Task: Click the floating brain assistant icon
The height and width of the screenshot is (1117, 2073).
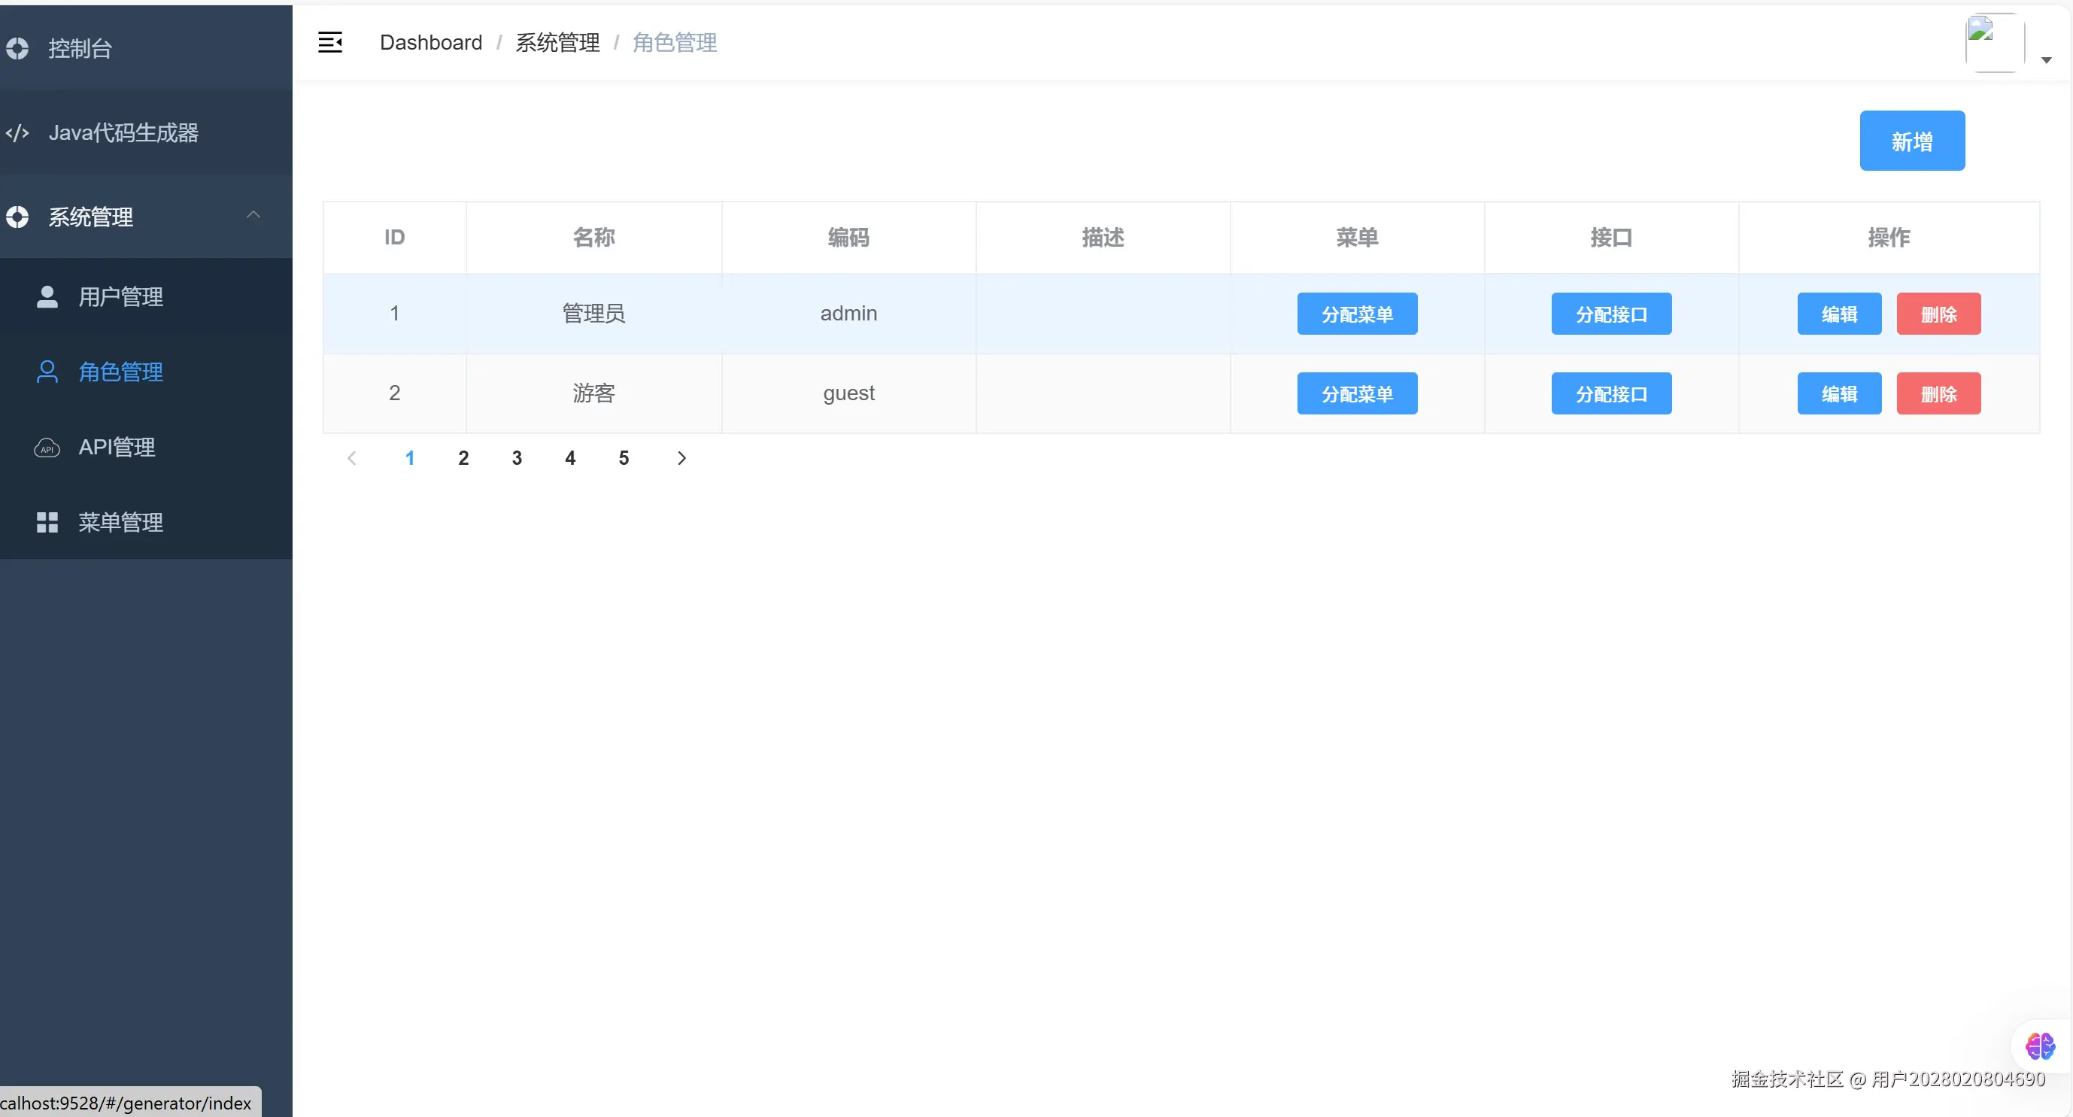Action: click(2039, 1046)
